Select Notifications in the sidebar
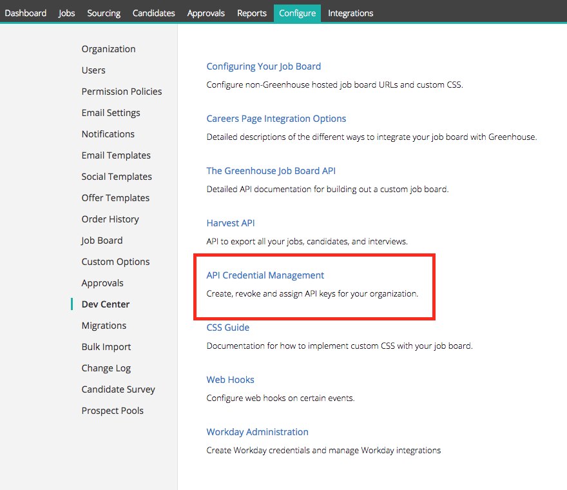567x490 pixels. click(108, 134)
